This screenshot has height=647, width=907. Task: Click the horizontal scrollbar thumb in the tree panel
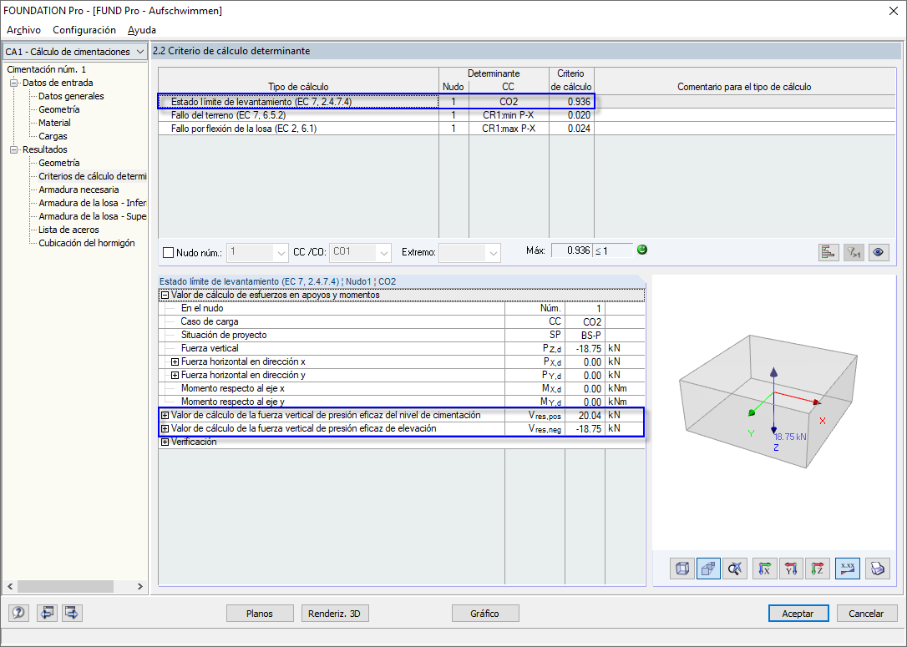(x=65, y=586)
